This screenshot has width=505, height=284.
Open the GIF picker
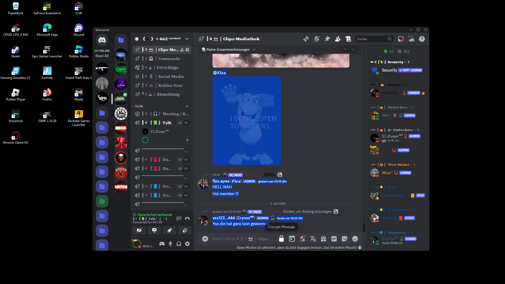(334, 239)
